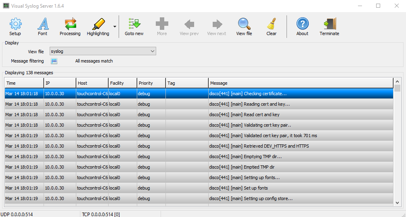Sort by the Host column header
The image size is (406, 217).
(x=92, y=83)
